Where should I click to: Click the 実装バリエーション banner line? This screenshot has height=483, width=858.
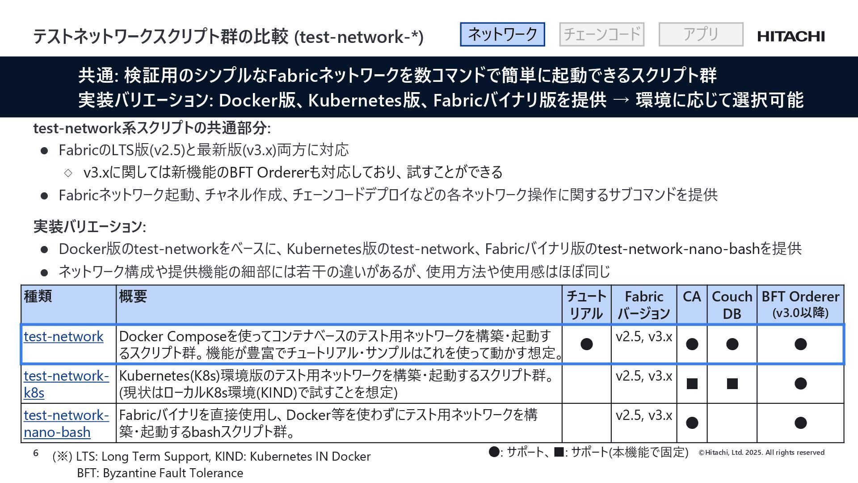click(441, 100)
